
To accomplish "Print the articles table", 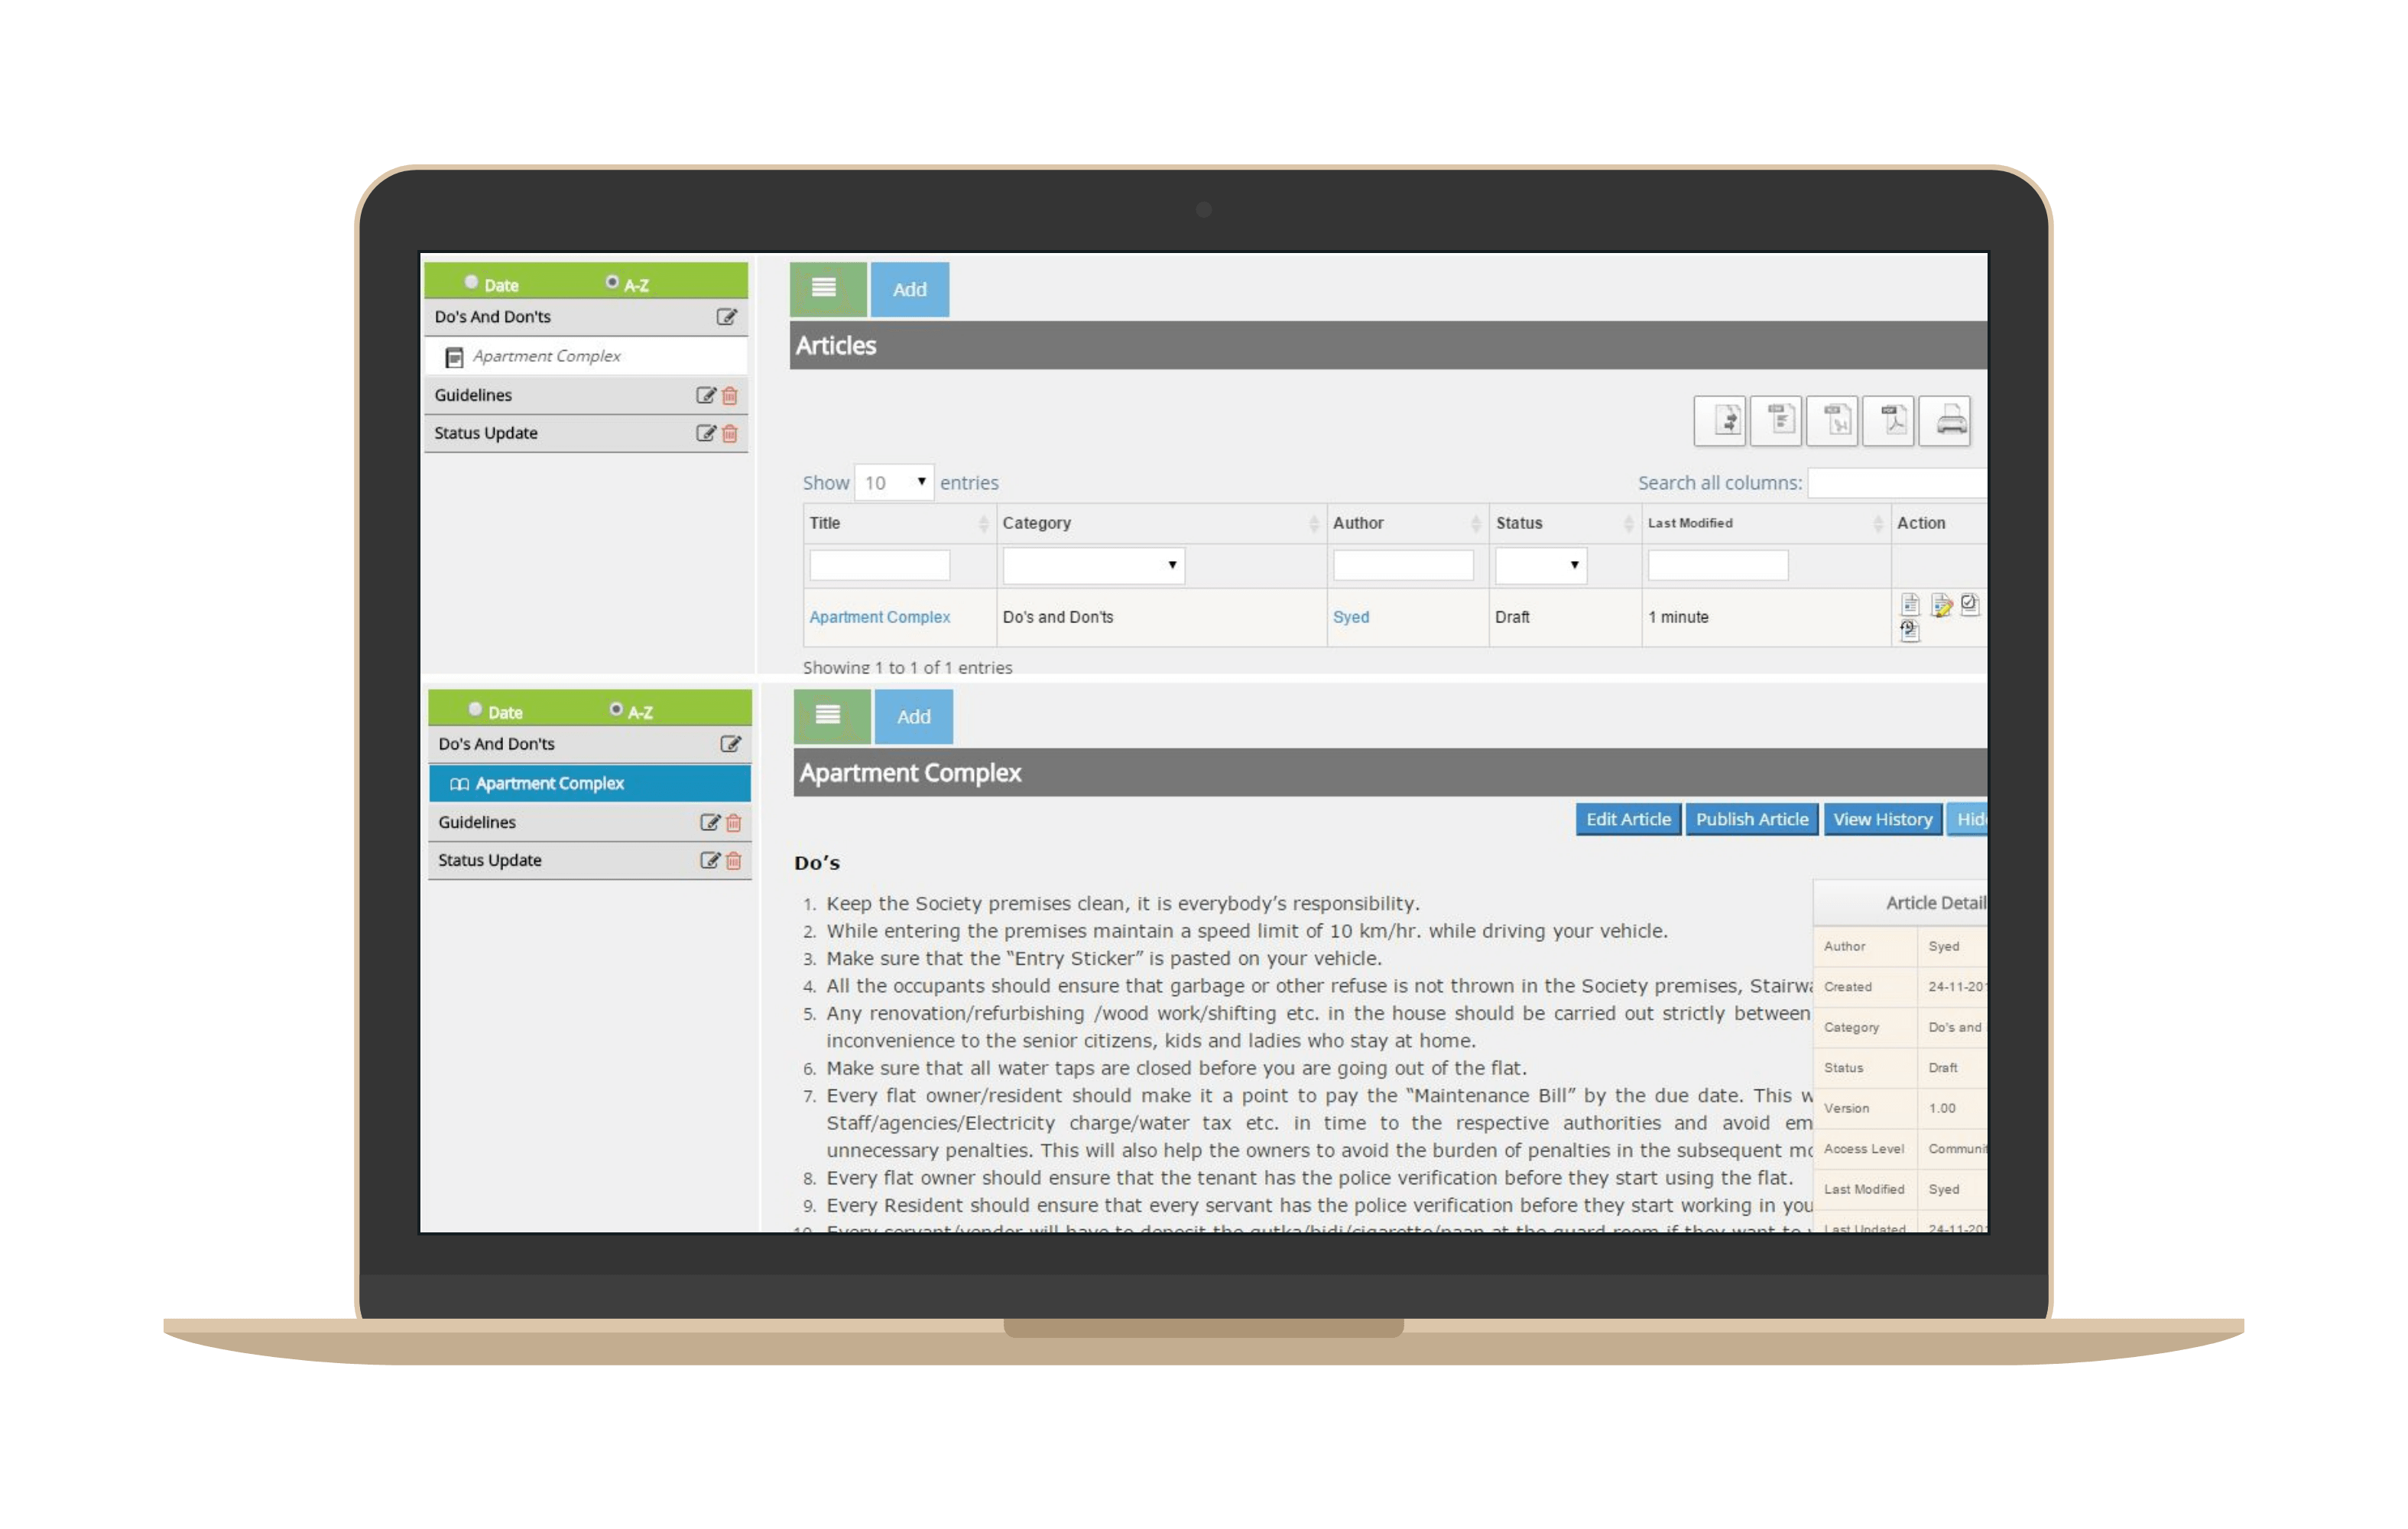I will point(1944,421).
